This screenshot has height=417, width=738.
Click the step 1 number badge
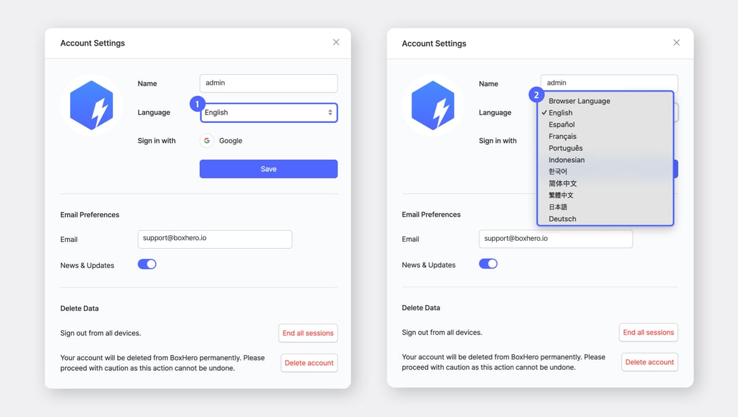tap(197, 104)
